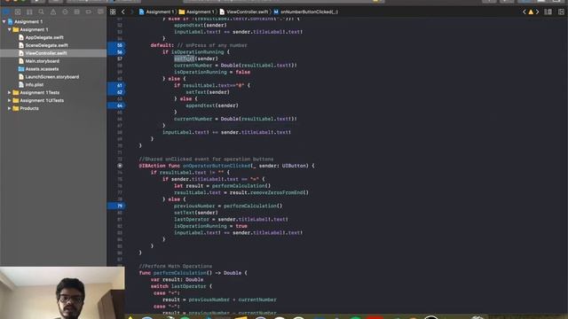Select AppDelegate.swift in navigator

[x=41, y=37]
